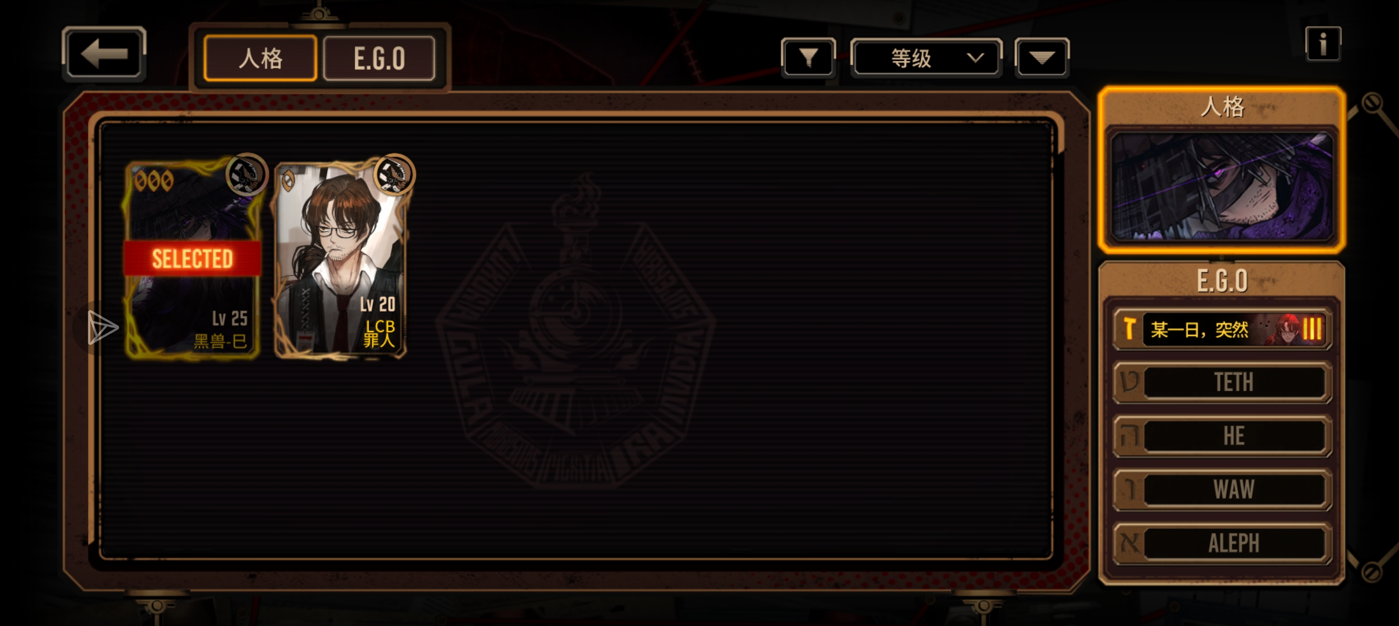Open the HE E.G.O slot
This screenshot has width=1399, height=626.
coord(1222,436)
